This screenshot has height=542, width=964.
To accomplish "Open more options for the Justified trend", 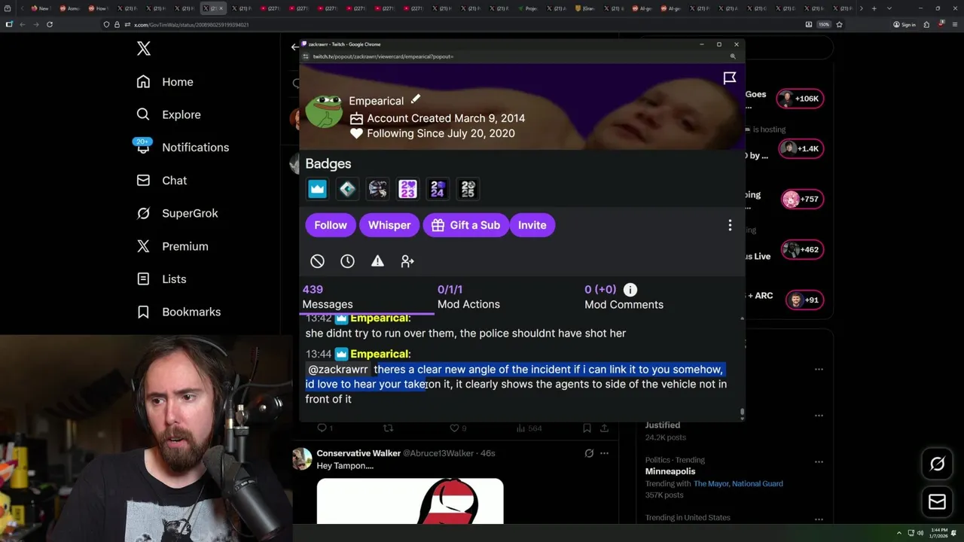I will coord(818,415).
